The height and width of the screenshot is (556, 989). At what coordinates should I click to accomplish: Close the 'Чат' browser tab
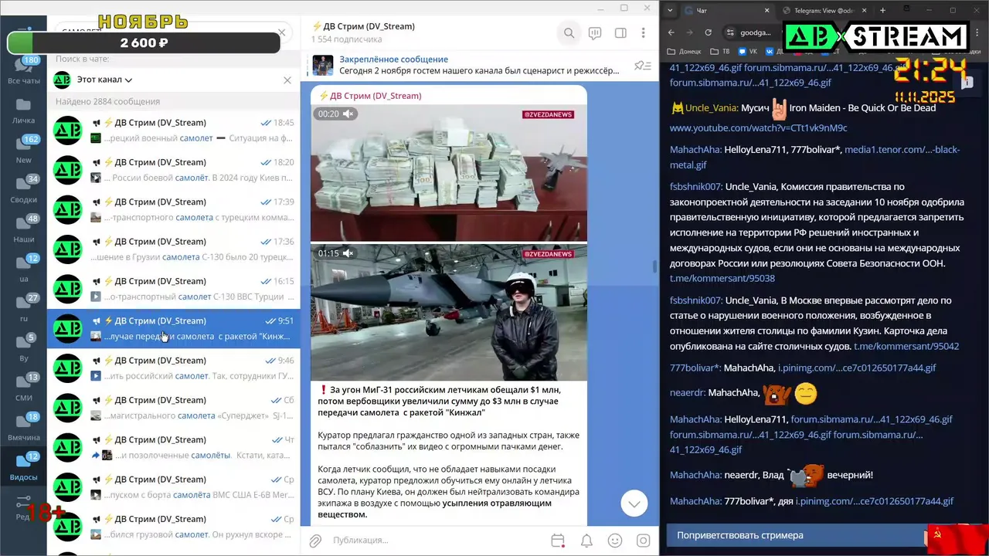pos(767,11)
